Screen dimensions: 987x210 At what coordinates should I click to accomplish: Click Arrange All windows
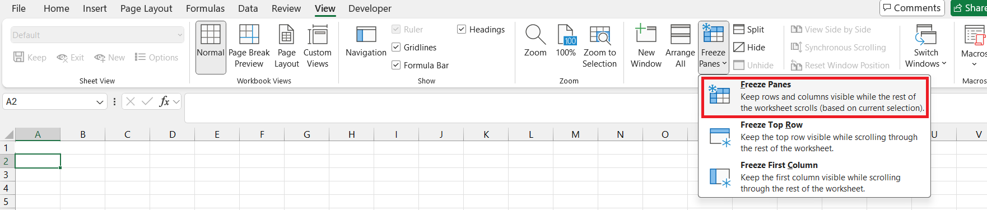[x=680, y=47]
